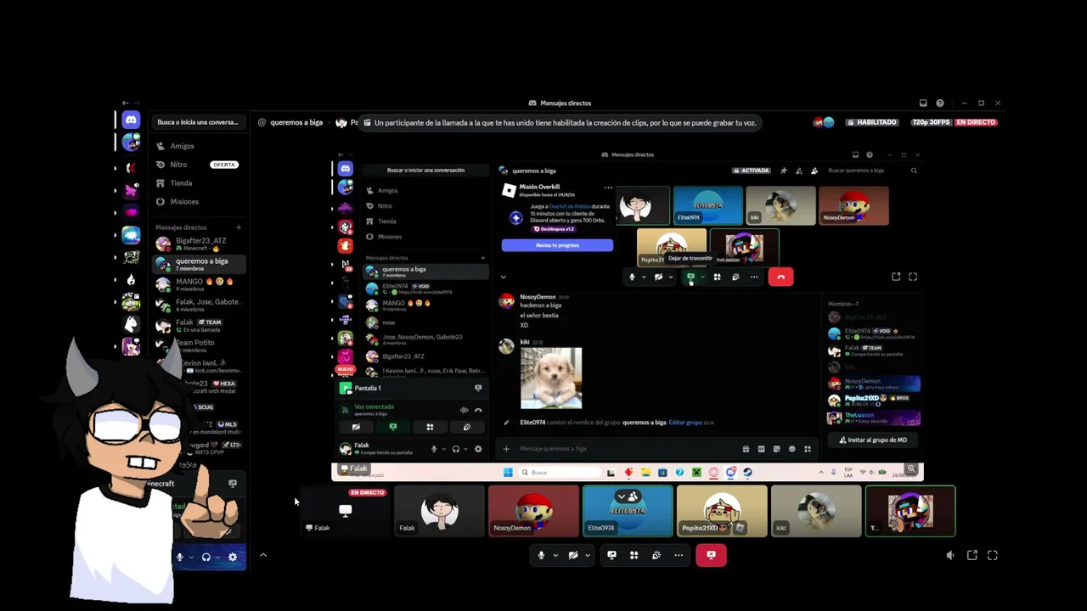This screenshot has width=1087, height=611.
Task: Click the microphone toggle in the shared screen call bar
Action: coord(632,277)
